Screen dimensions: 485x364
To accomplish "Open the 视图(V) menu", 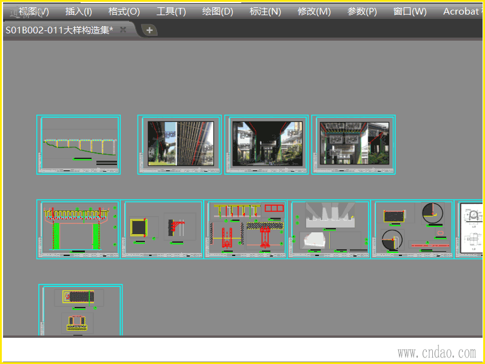I will coord(33,12).
